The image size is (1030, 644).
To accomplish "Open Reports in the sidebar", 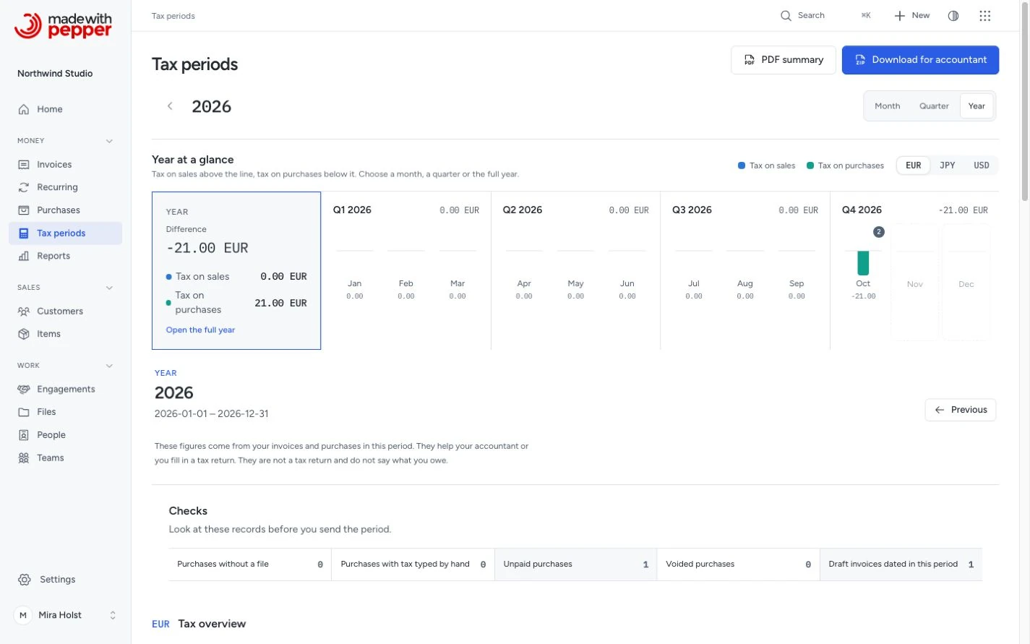I will (x=65, y=256).
